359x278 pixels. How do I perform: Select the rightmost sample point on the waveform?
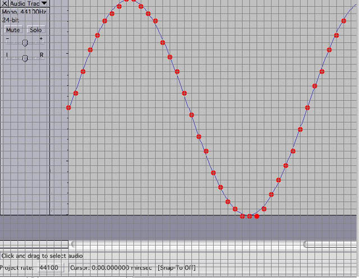pyautogui.click(x=344, y=21)
